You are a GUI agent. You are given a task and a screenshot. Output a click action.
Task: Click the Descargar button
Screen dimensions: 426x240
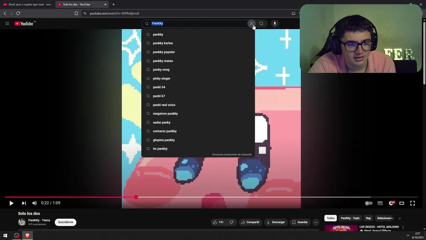(276, 222)
